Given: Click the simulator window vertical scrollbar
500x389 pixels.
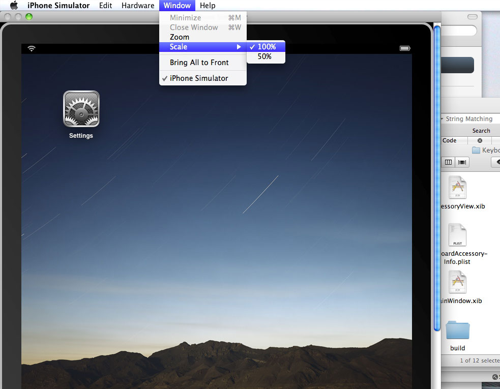Looking at the screenshot, I should (437, 178).
